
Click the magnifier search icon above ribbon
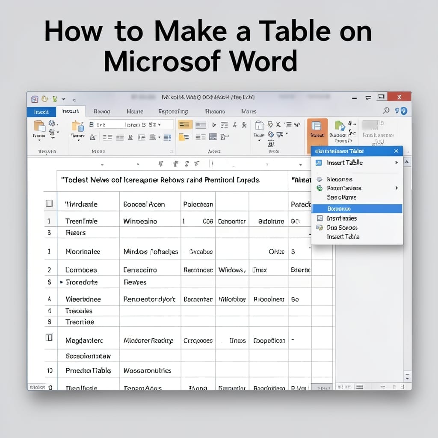(386, 111)
